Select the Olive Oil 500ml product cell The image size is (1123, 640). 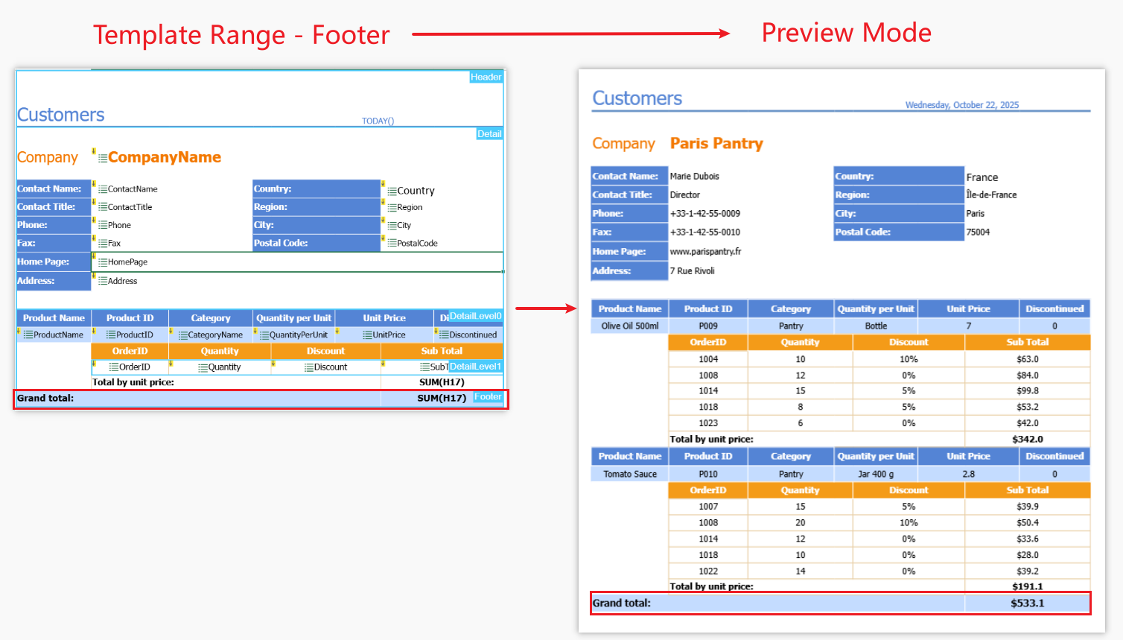coord(630,326)
